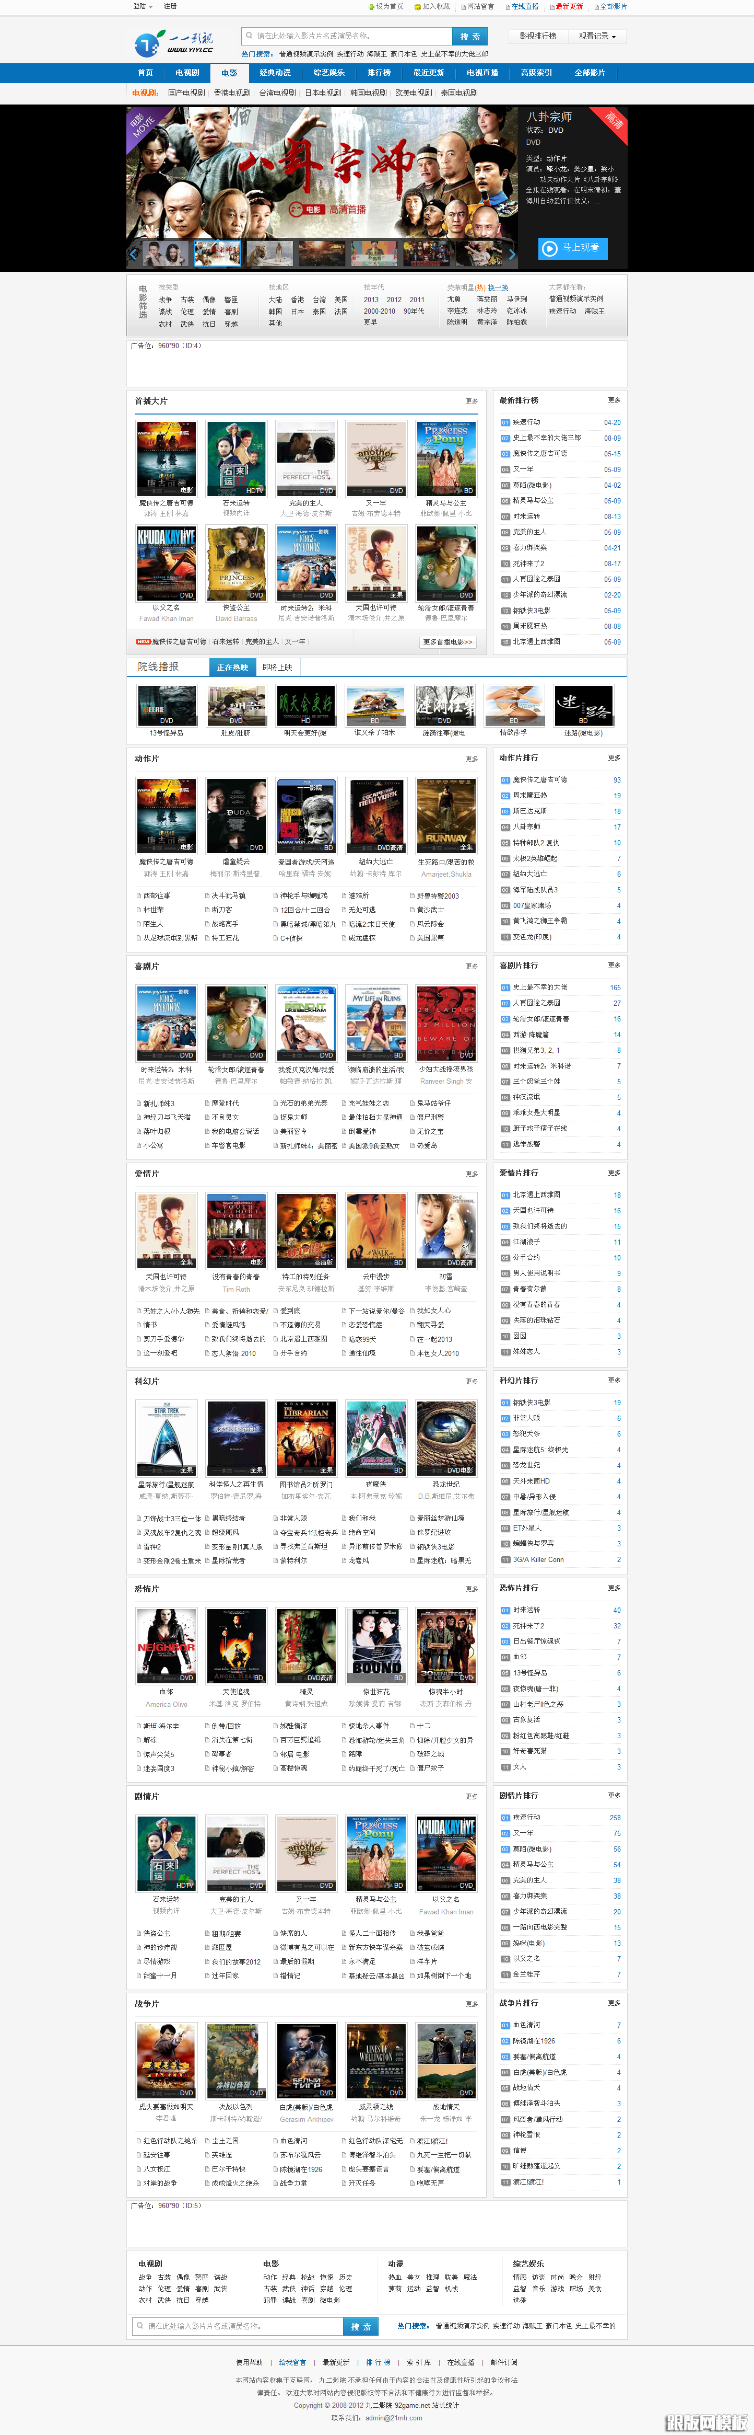The width and height of the screenshot is (754, 2435).
Task: Open 经典动漫 in the main navigation bar
Action: click(x=276, y=73)
